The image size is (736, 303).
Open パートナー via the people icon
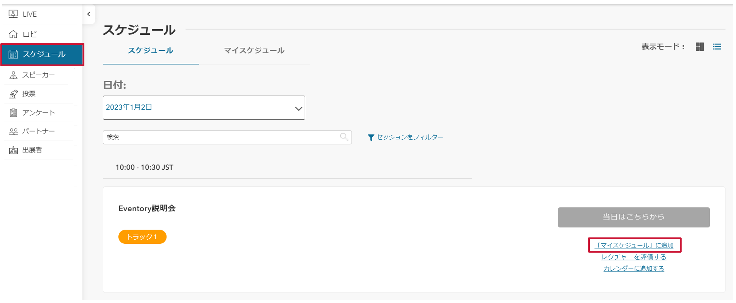coord(13,131)
